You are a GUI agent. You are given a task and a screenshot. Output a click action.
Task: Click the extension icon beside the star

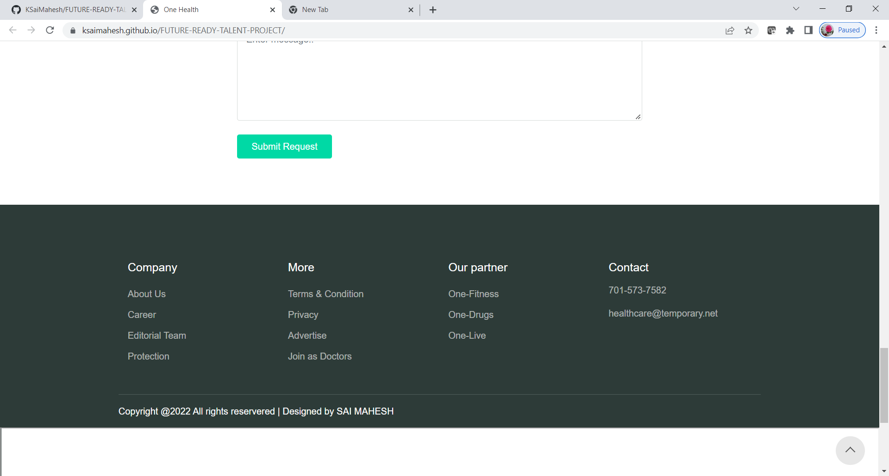point(771,31)
